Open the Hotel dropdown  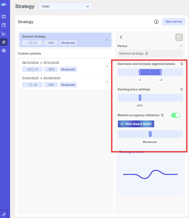pyautogui.click(x=65, y=6)
